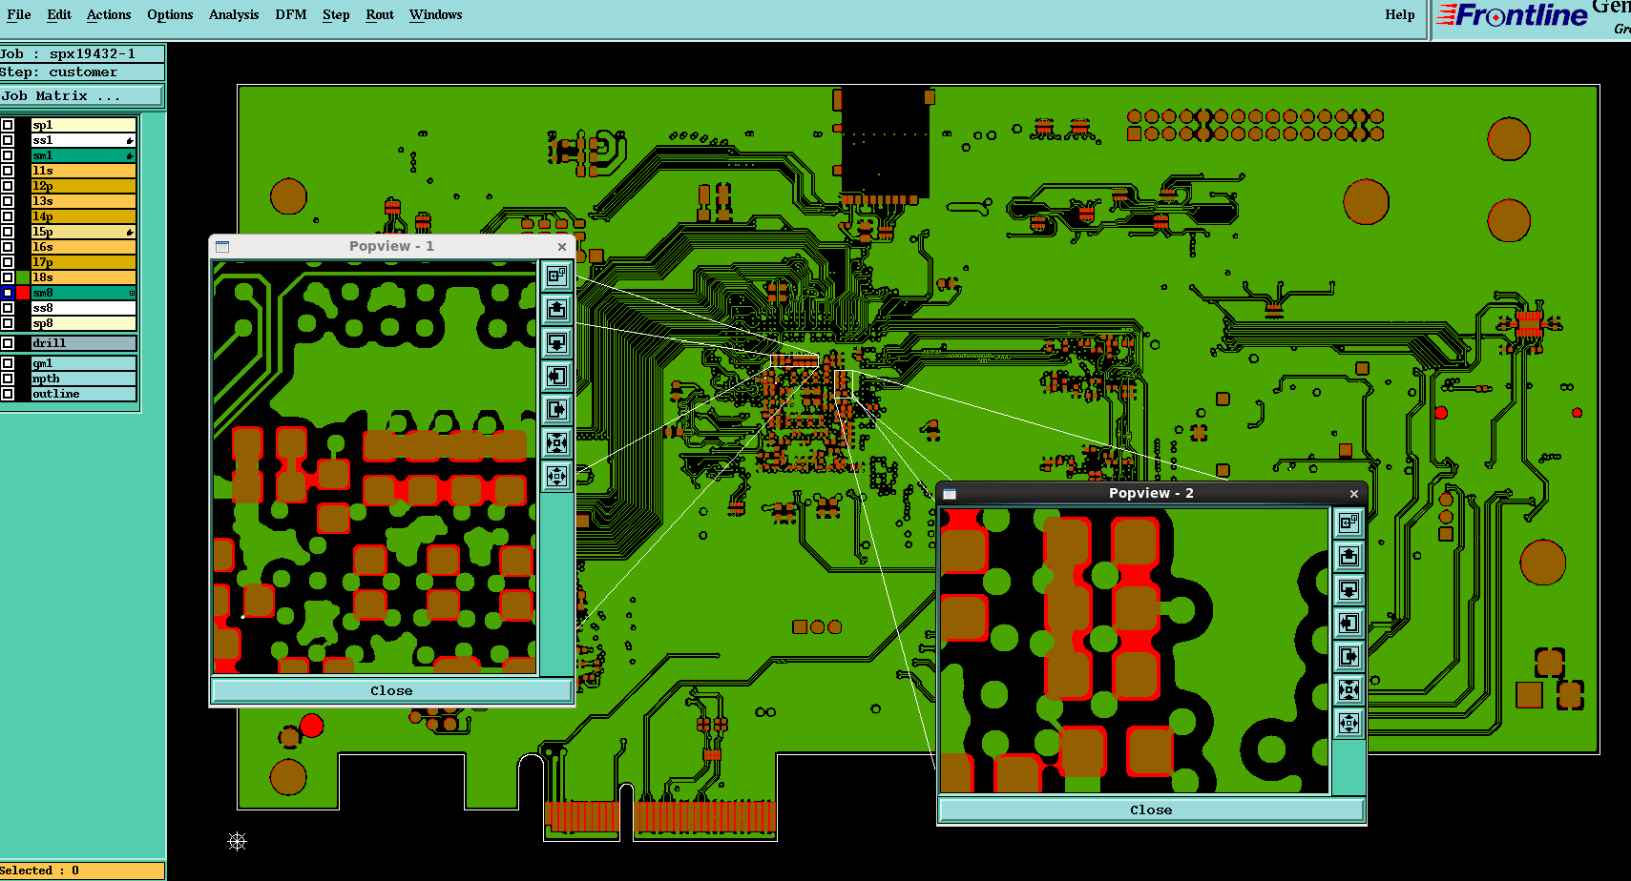The height and width of the screenshot is (881, 1631).
Task: Open the DFM menu
Action: (290, 14)
